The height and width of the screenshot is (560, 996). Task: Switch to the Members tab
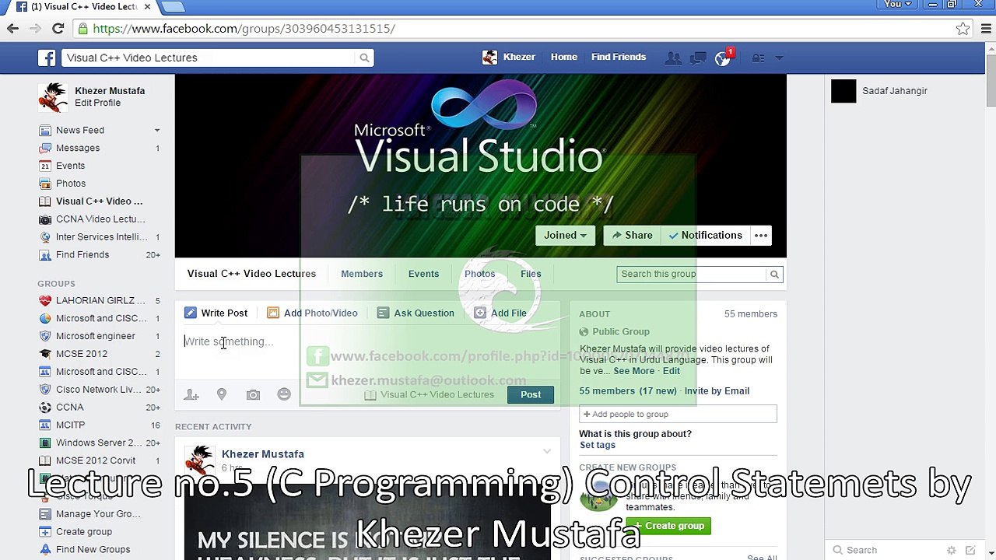tap(362, 274)
